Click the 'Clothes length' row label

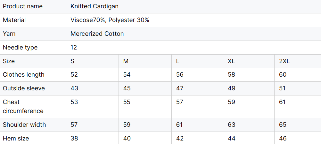click(23, 75)
